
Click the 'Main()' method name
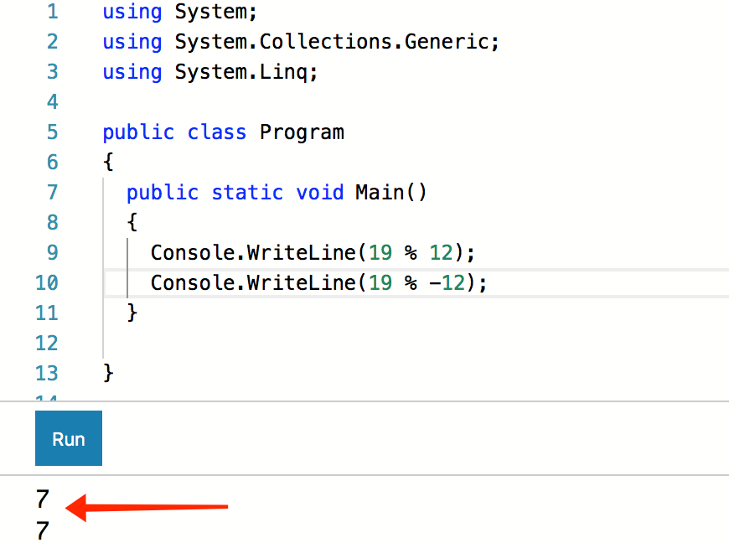tap(390, 193)
